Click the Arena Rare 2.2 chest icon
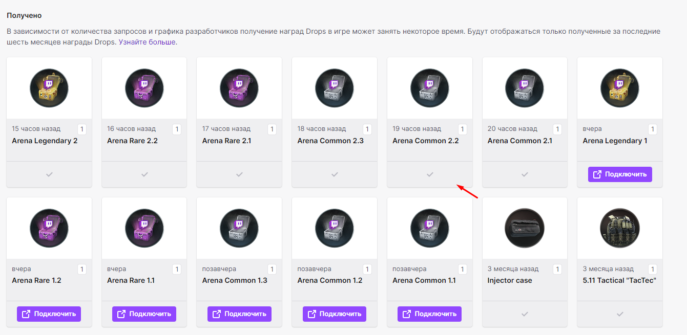Screen dimensions: 687x335 click(x=144, y=88)
